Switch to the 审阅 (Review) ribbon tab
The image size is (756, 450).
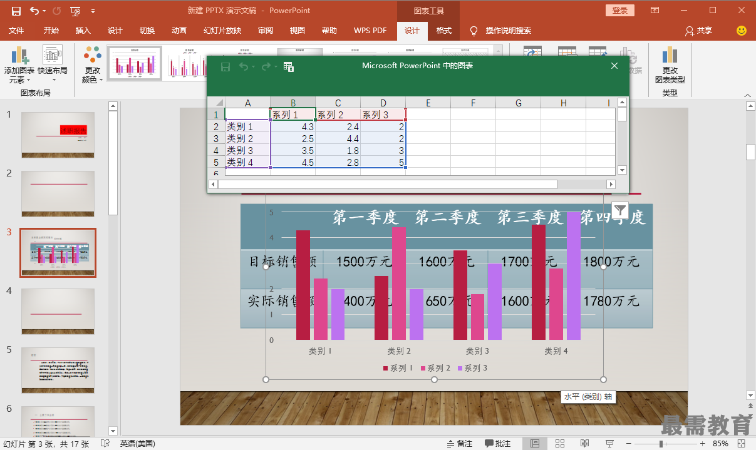(266, 30)
